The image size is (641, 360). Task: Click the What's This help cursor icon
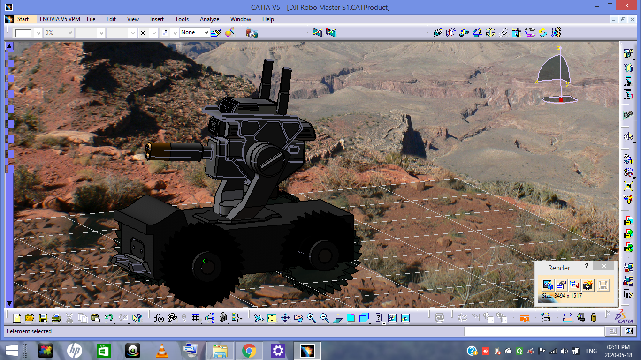(x=137, y=318)
